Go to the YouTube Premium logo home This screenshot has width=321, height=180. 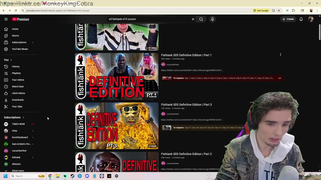(x=21, y=19)
